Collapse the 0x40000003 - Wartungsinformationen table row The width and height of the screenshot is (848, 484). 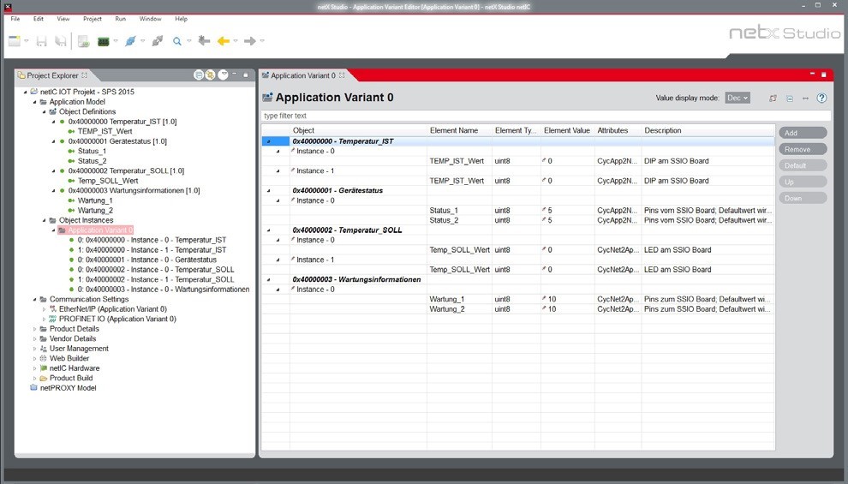(x=269, y=279)
